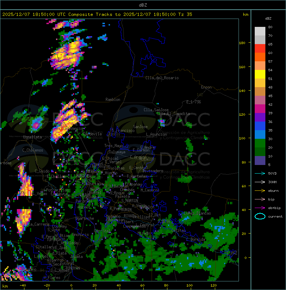
Task: Click the 'Tulumaya' map label
Action: [117, 152]
